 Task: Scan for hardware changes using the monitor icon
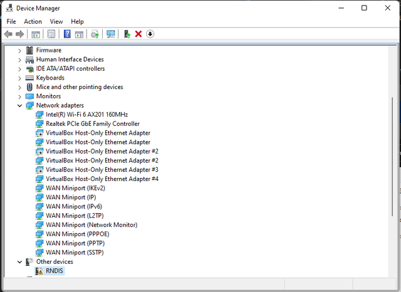pos(111,34)
